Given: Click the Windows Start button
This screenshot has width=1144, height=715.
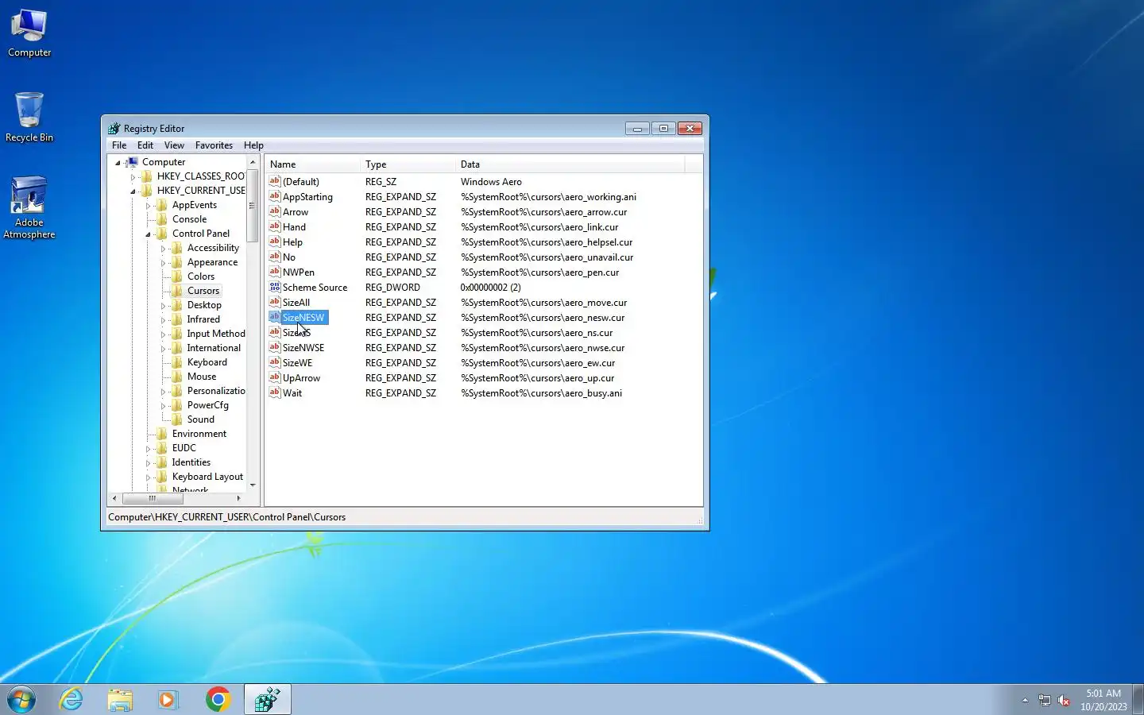Looking at the screenshot, I should point(21,699).
